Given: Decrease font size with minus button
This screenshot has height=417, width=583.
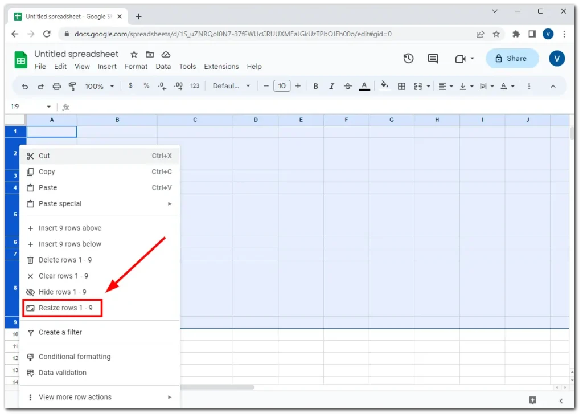Looking at the screenshot, I should point(266,86).
